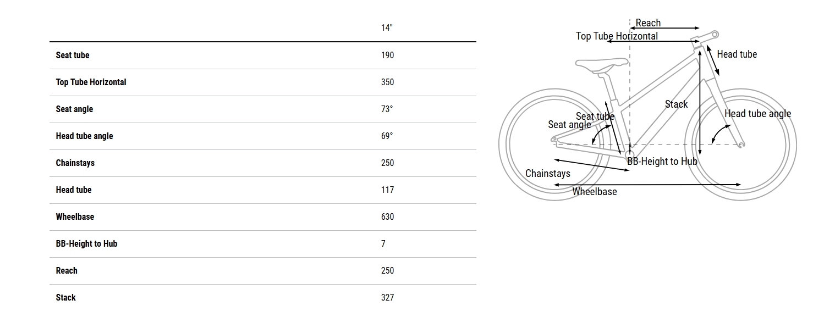Click the Stack label in the bike diagram

[676, 104]
